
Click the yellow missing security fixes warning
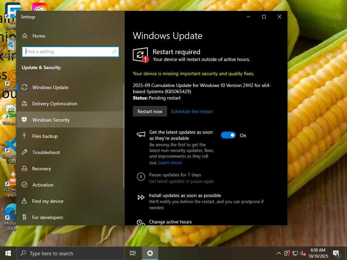(x=193, y=73)
